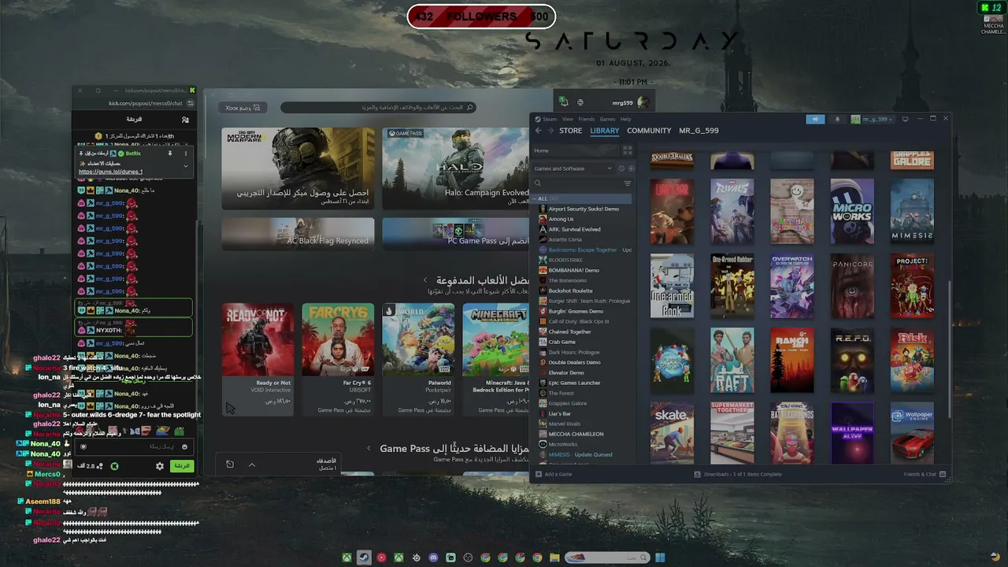Open the MR_G_599 profile tab
This screenshot has height=567, width=1008.
point(699,131)
